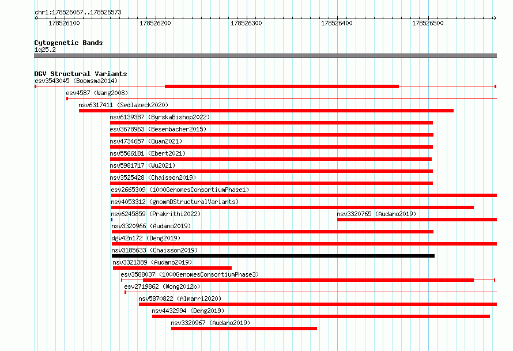This screenshot has height=351, width=513.
Task: Select dgv42n172 (Deng2019) variant
Action: [146, 238]
